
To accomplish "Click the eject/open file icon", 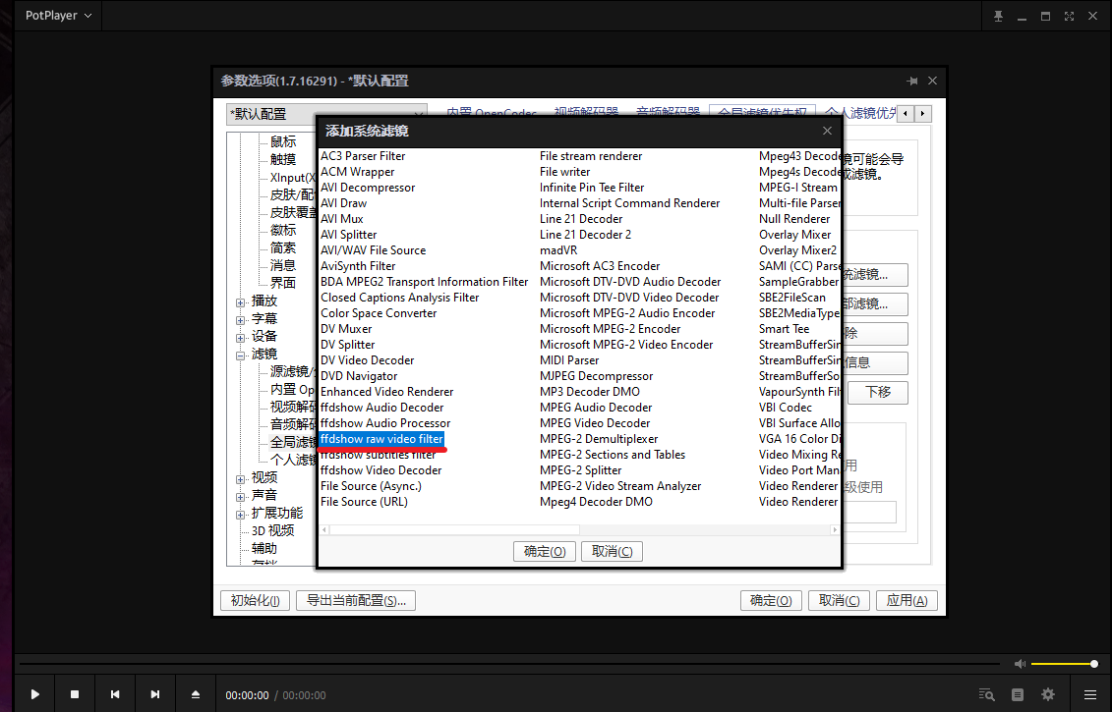I will 196,694.
